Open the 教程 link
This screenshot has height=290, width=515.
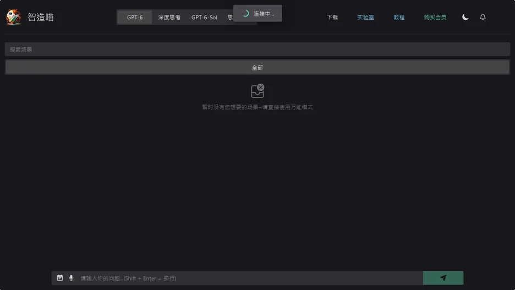(399, 17)
